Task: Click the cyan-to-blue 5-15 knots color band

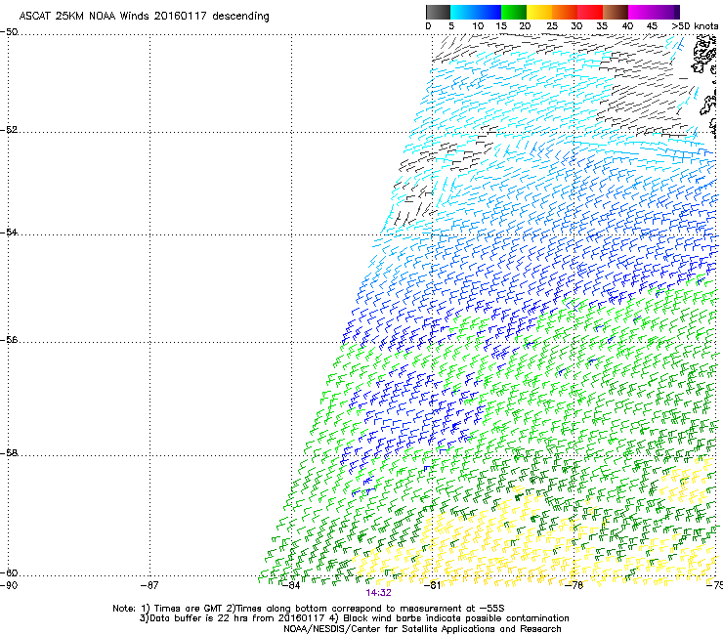Action: [x=476, y=12]
